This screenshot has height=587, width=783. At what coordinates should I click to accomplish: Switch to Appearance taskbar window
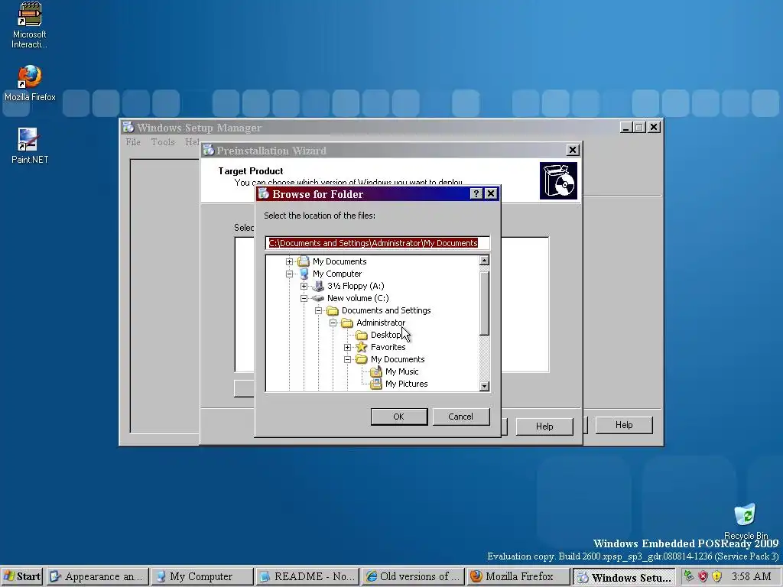click(98, 576)
